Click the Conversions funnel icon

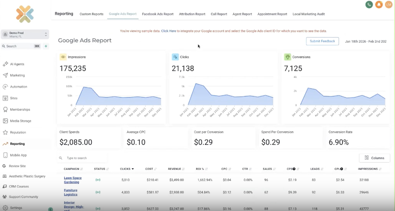288,57
